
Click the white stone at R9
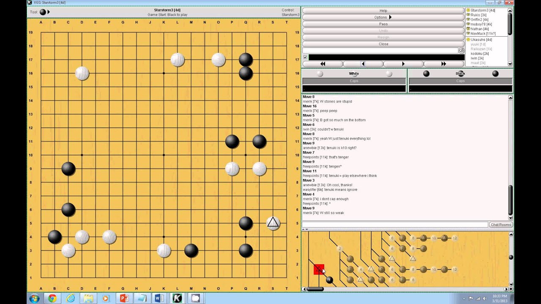coord(260,169)
